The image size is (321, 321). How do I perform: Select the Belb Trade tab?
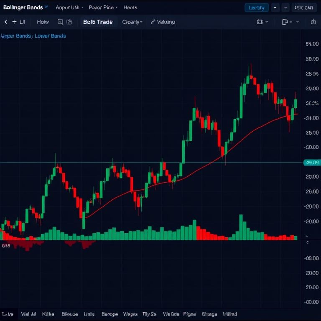coord(98,22)
